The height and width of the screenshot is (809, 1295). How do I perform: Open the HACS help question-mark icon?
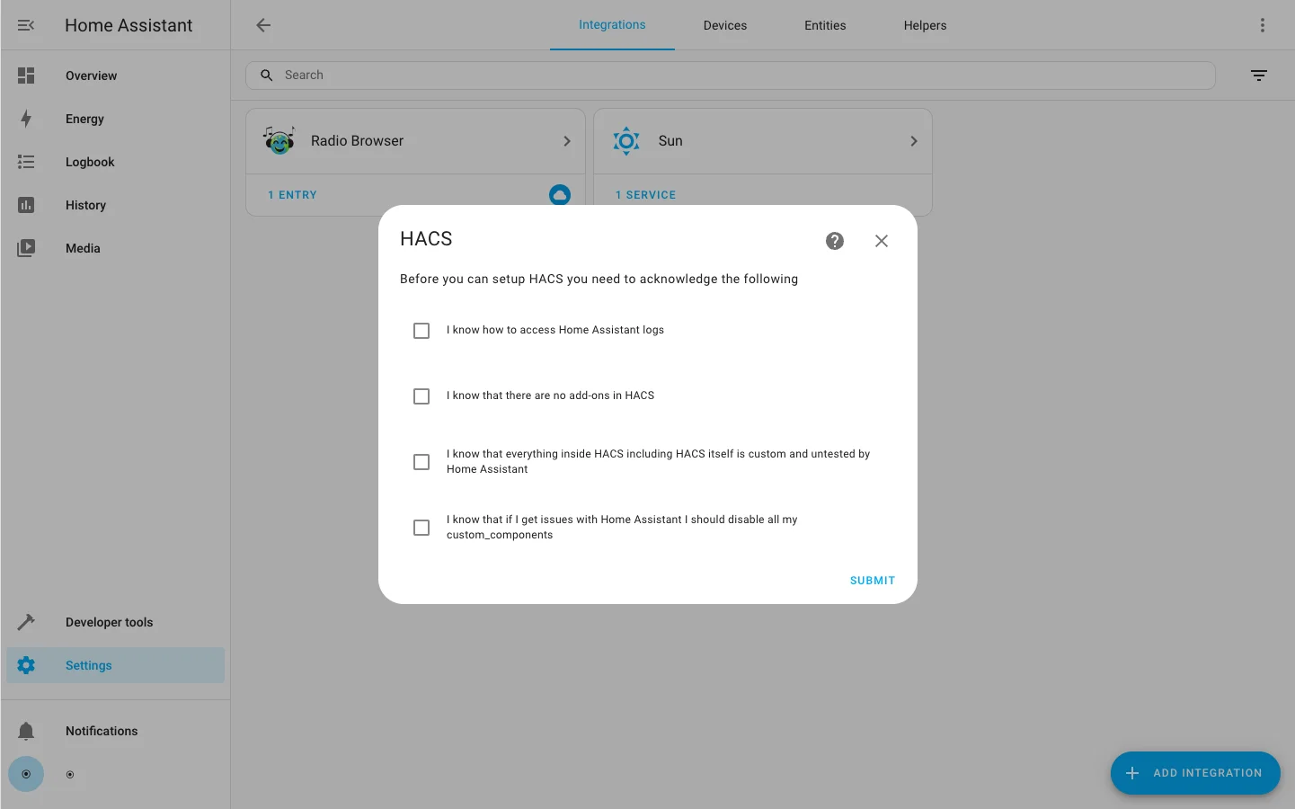835,241
